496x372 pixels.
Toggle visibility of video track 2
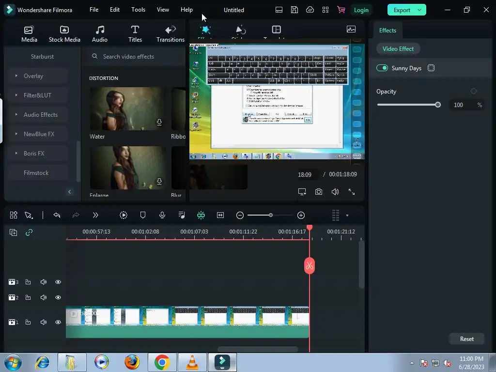click(x=58, y=297)
